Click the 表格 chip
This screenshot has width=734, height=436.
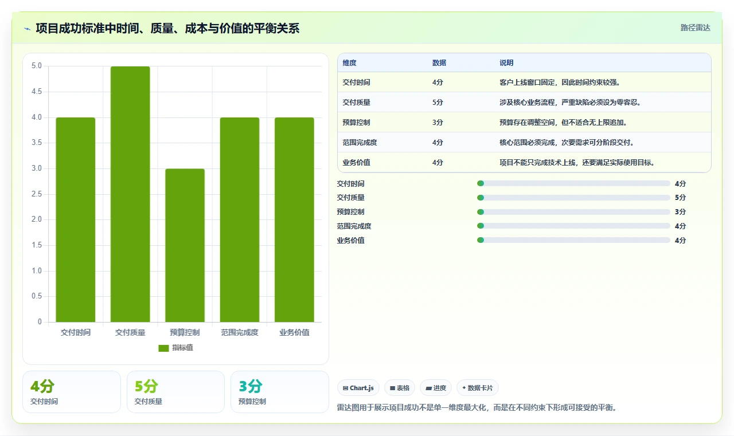pos(400,388)
